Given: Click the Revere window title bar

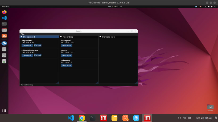Looking at the screenshot, I should 79,31.
